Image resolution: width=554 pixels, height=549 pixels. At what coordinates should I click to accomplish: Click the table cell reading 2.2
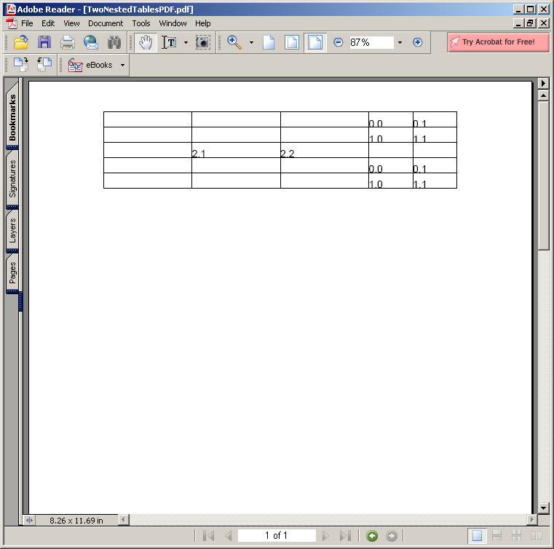(x=325, y=150)
